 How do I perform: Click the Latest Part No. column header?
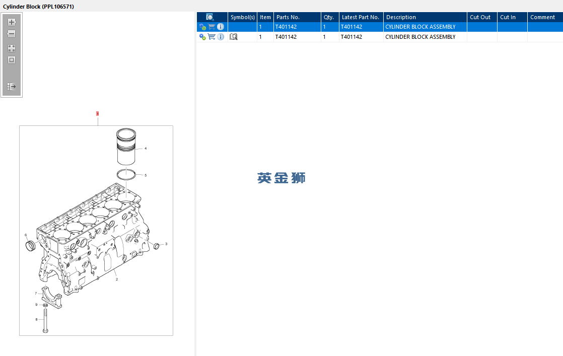click(361, 17)
